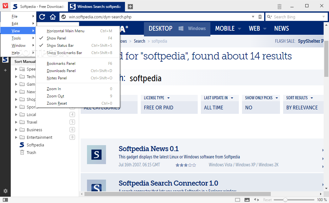329x203 pixels.
Task: Toggle images icon in status bar
Action: 247,200
